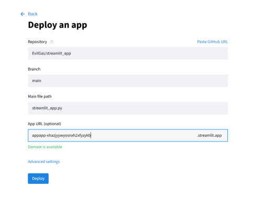Image resolution: width=262 pixels, height=198 pixels.
Task: Click the Paste GitHub URL link
Action: [x=212, y=42]
